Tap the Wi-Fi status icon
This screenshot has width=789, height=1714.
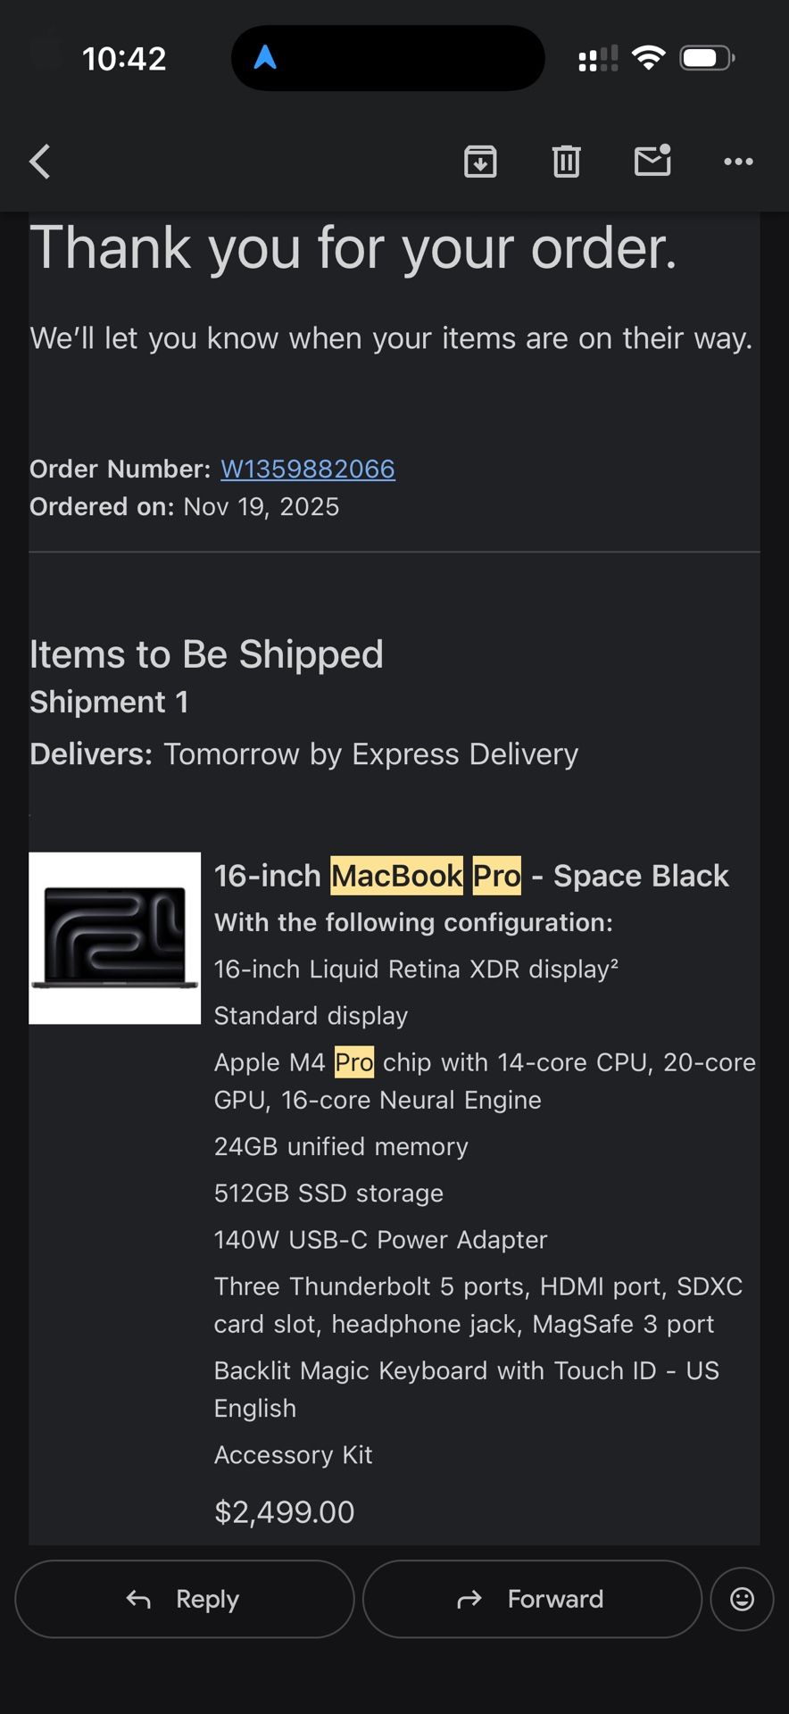coord(648,58)
